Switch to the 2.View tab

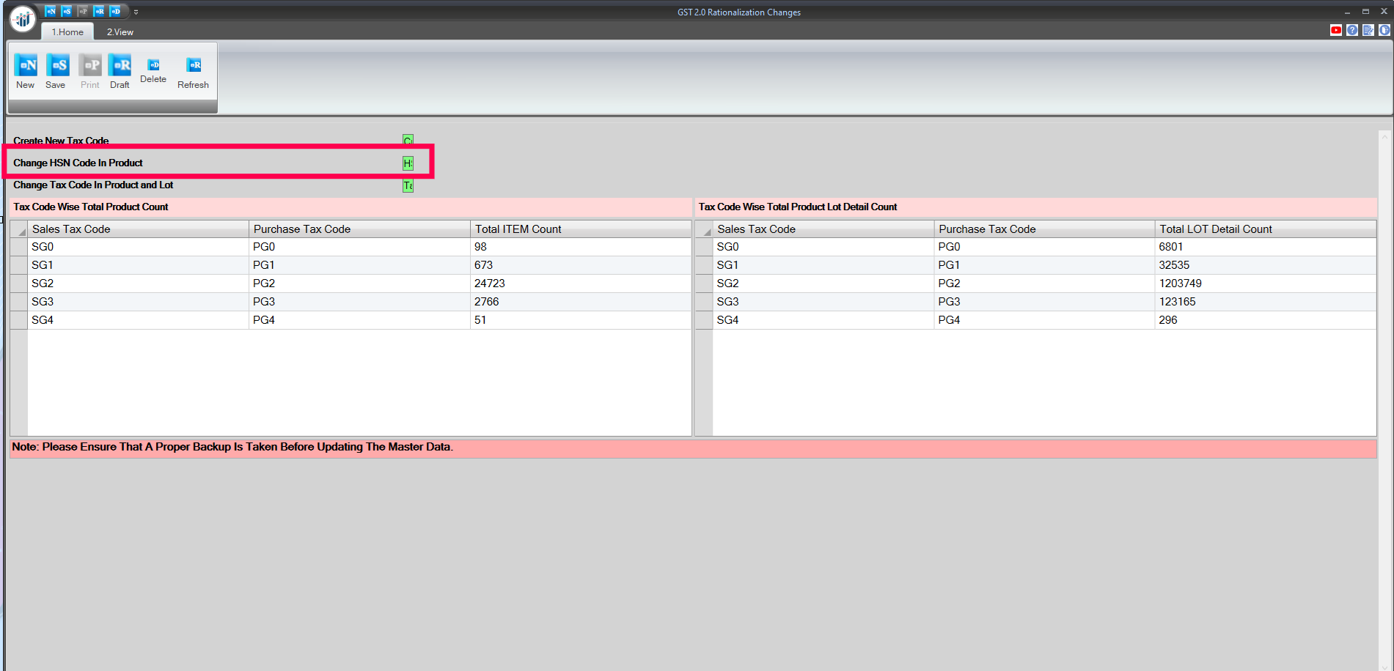click(120, 31)
